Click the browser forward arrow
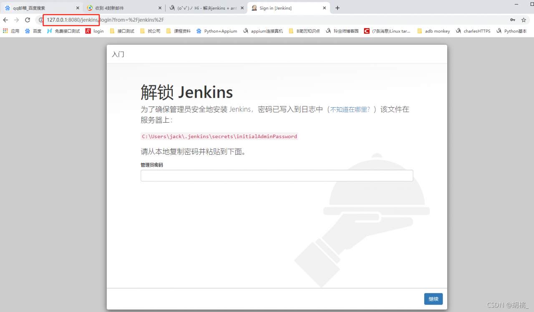Image resolution: width=534 pixels, height=312 pixels. [x=17, y=20]
